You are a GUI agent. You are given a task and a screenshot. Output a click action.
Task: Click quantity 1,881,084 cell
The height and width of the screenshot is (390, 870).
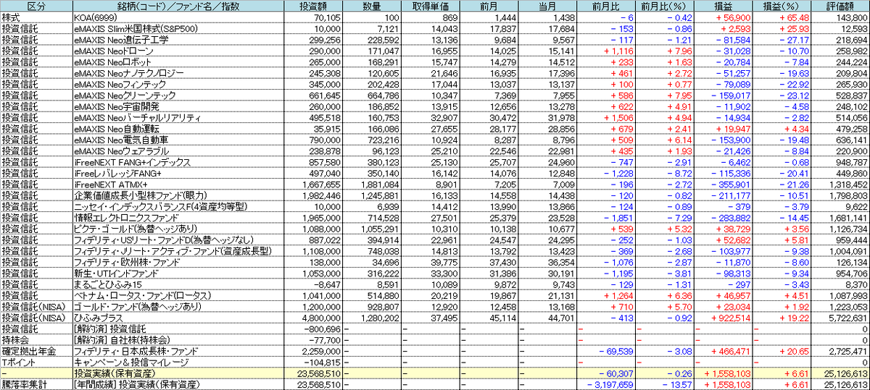[x=372, y=186]
